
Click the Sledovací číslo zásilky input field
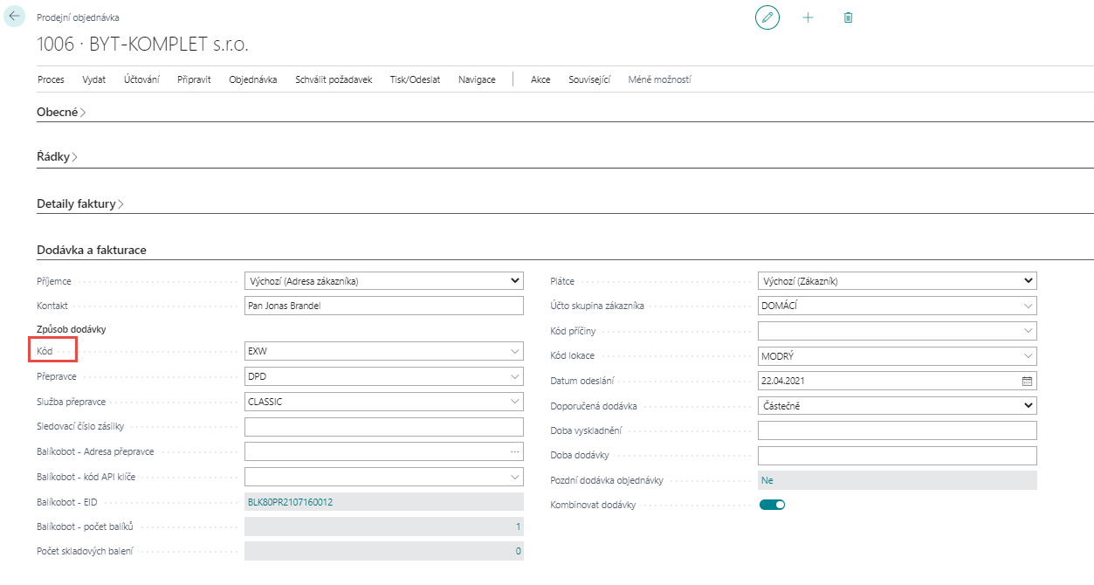[383, 427]
